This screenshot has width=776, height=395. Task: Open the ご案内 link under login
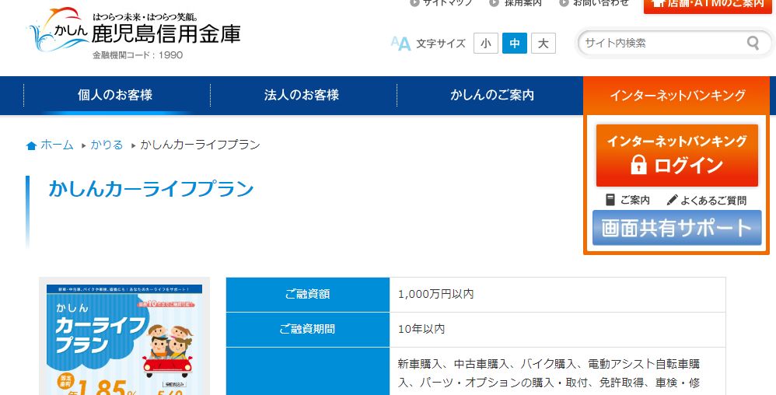[628, 200]
